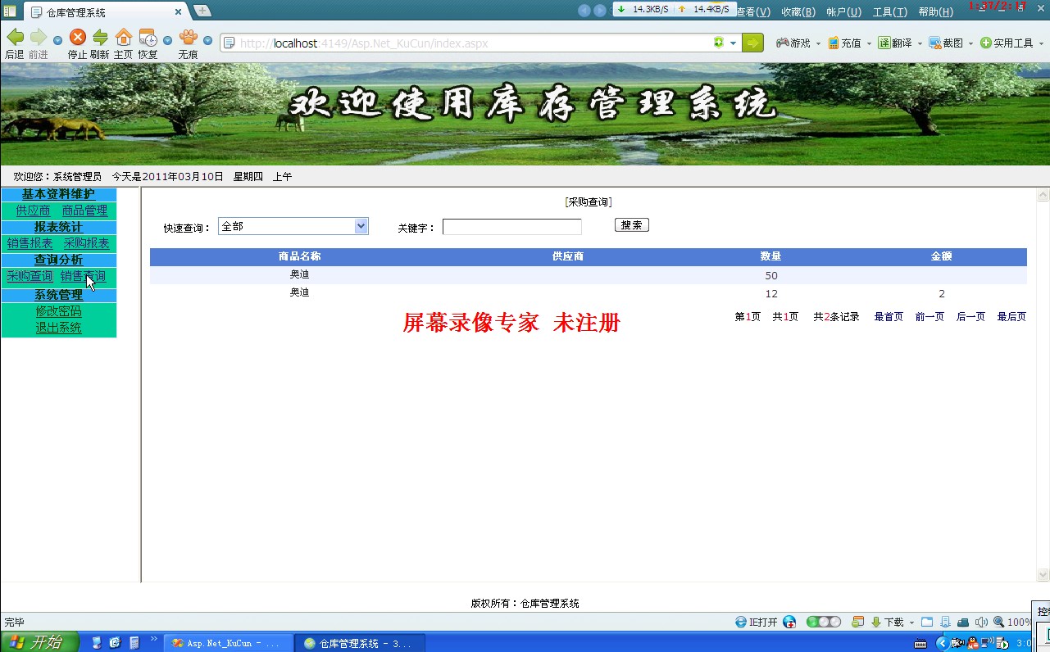Go to Home (主页) icon
Screen dimensions: 1050x652
(x=124, y=38)
